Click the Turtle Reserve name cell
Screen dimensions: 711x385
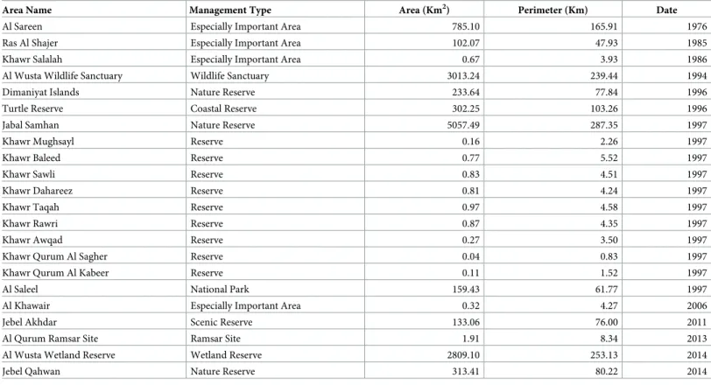pyautogui.click(x=32, y=108)
